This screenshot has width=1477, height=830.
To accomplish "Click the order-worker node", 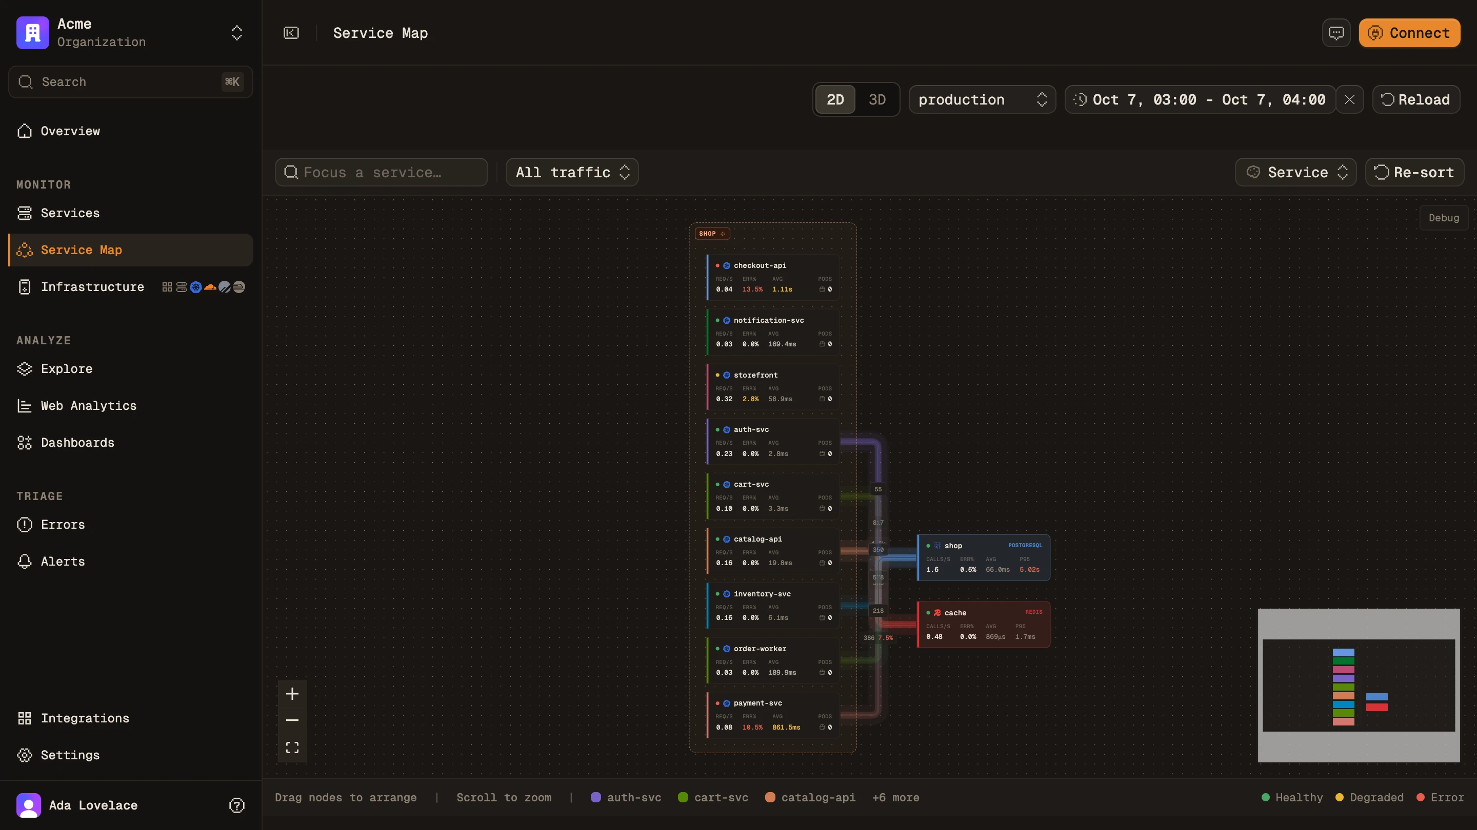I will 773,660.
